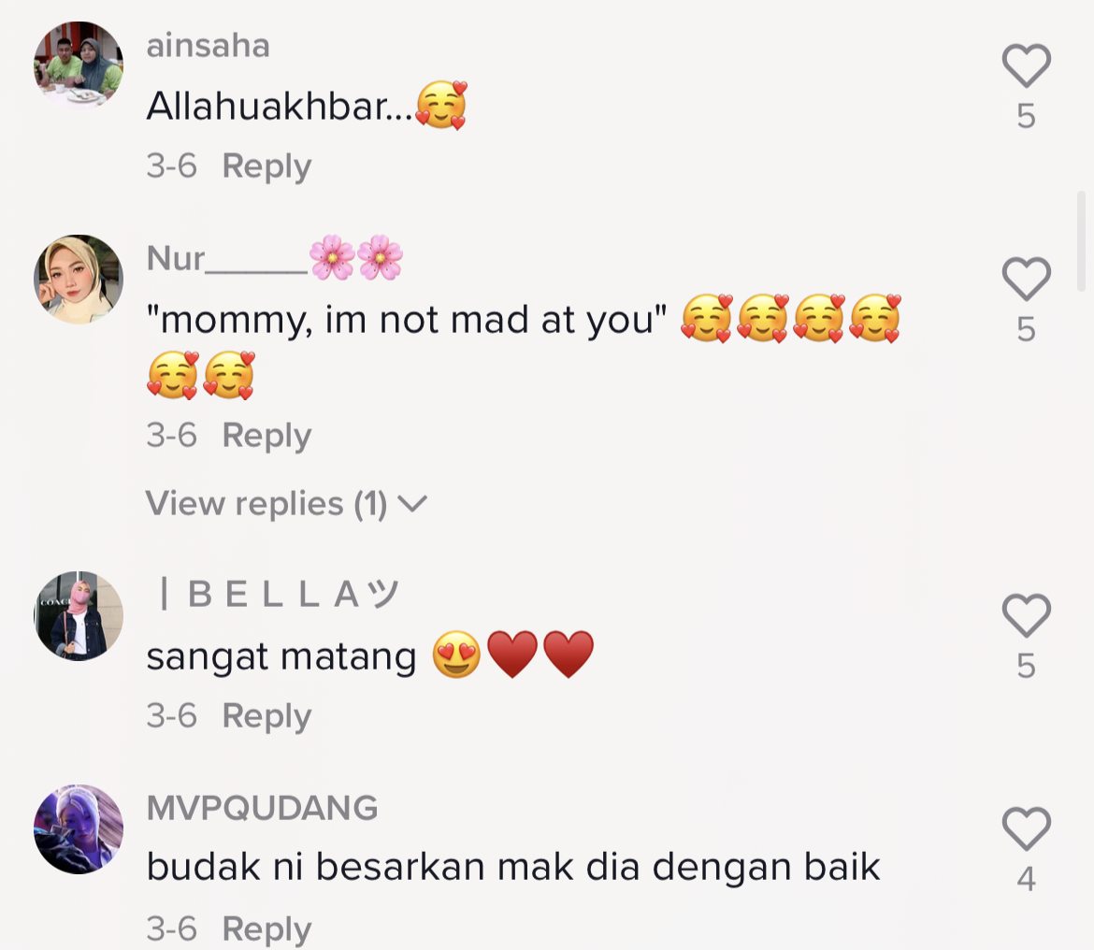Heart MVPQUDANG's budak ni comment
The width and height of the screenshot is (1094, 950).
click(1027, 828)
